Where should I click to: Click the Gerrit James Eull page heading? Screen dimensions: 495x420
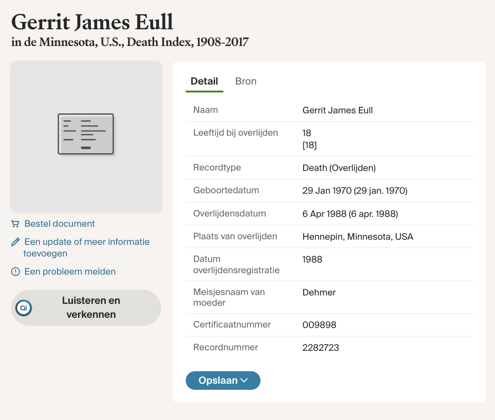(92, 22)
